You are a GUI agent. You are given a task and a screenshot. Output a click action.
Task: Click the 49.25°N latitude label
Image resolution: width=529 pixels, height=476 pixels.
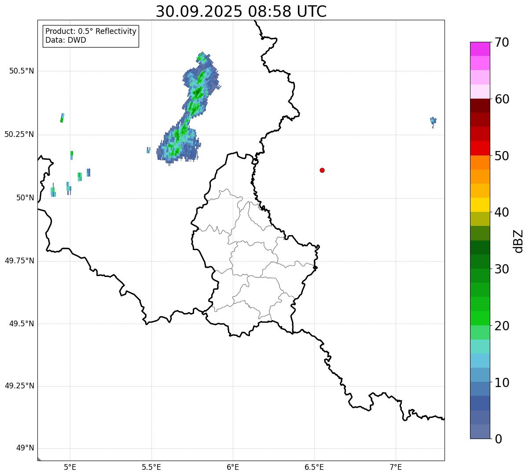[19, 386]
